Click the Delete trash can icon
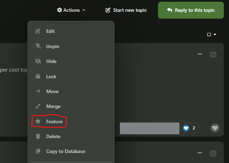This screenshot has height=163, width=229. [38, 136]
